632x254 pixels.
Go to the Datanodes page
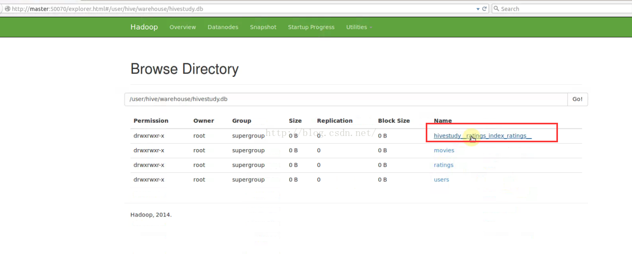click(x=223, y=27)
